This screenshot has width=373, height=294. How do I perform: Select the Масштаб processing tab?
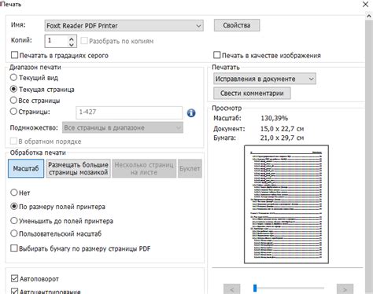[x=26, y=168]
